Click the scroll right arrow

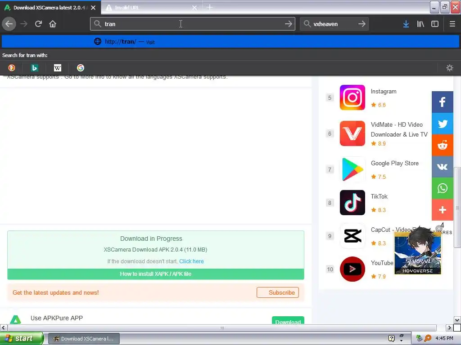(449, 327)
